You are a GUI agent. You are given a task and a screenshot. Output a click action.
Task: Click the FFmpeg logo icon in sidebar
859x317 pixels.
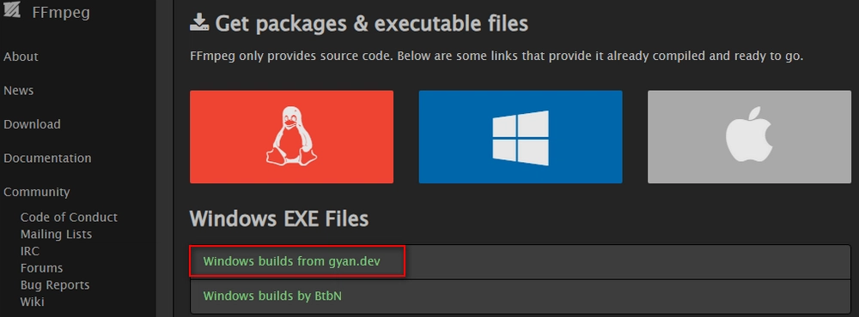12,9
